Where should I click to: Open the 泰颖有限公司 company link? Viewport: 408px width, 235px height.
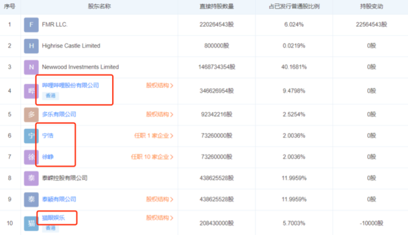click(x=59, y=199)
